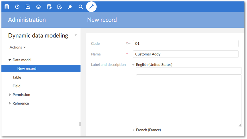Open the Dynamic data modeling dropdown arrow
Screen dimensions: 247x139
[x=76, y=35]
